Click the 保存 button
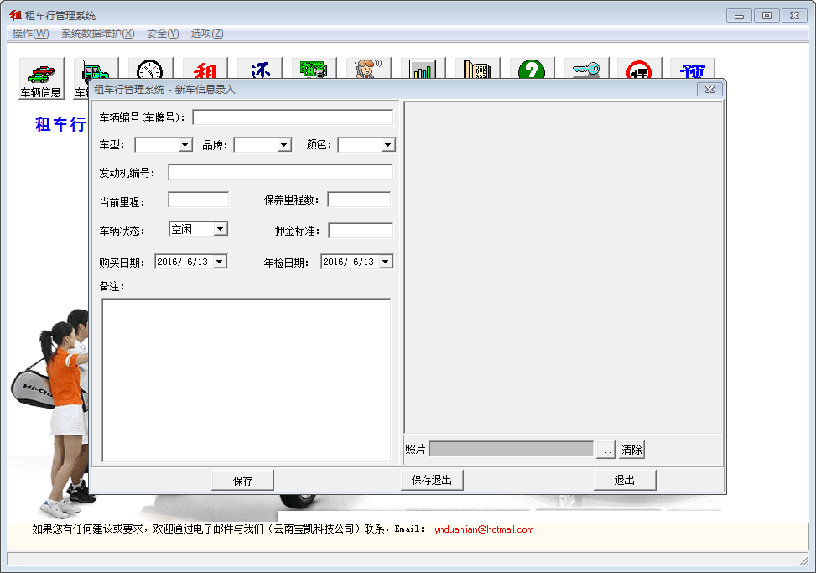 click(243, 481)
